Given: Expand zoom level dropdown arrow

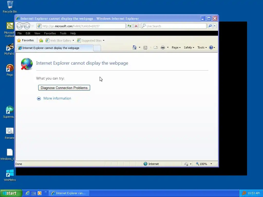Looking at the screenshot, I should click(211, 164).
